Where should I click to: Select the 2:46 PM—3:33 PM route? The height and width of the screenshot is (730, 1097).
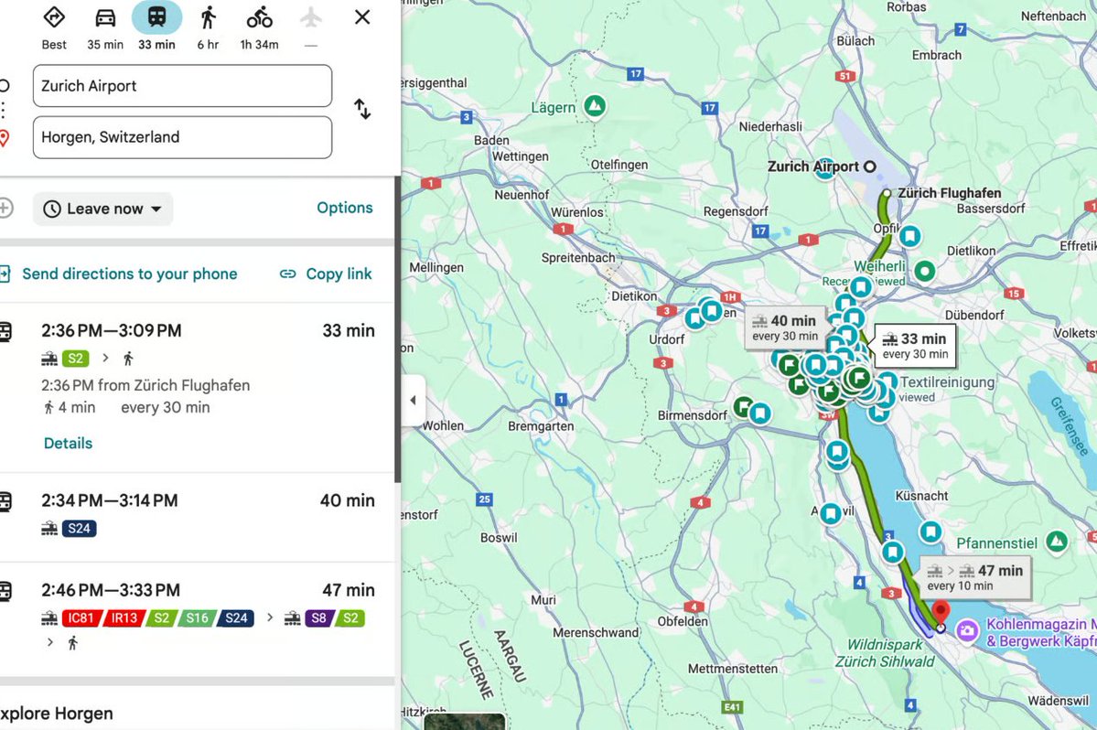point(198,618)
